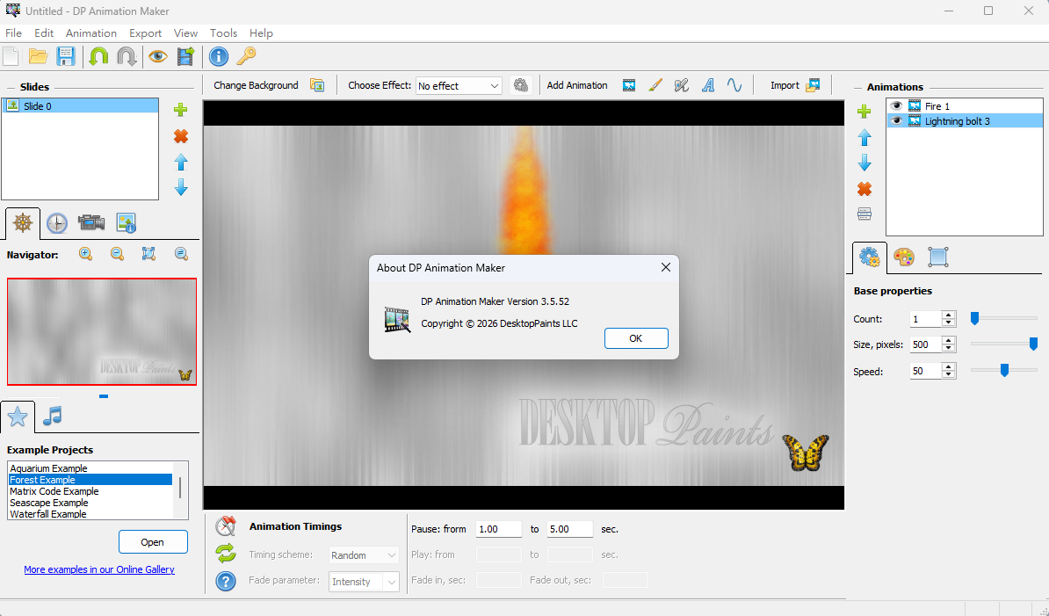Switch to the music note tab
Viewport: 1049px width, 616px height.
(52, 417)
